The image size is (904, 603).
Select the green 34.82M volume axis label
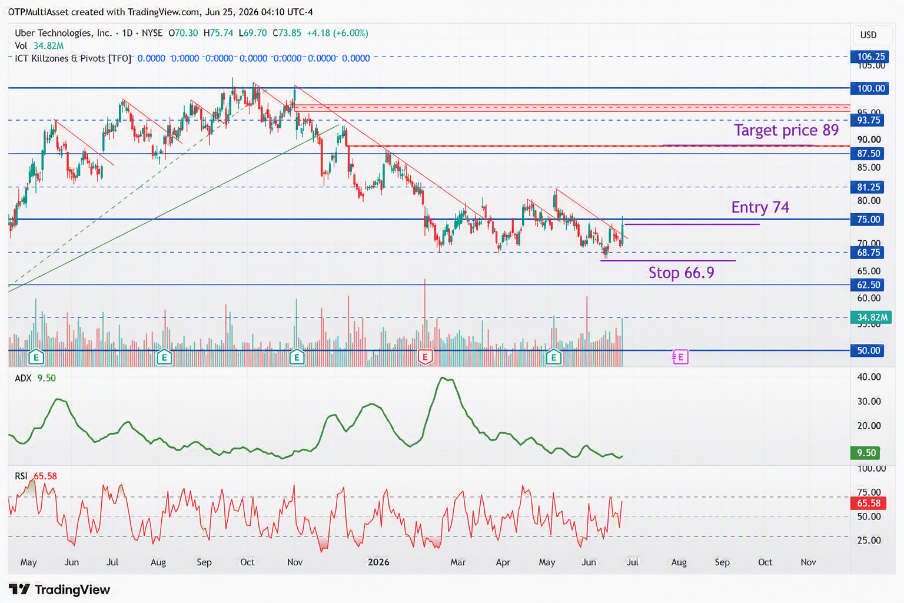pos(872,317)
